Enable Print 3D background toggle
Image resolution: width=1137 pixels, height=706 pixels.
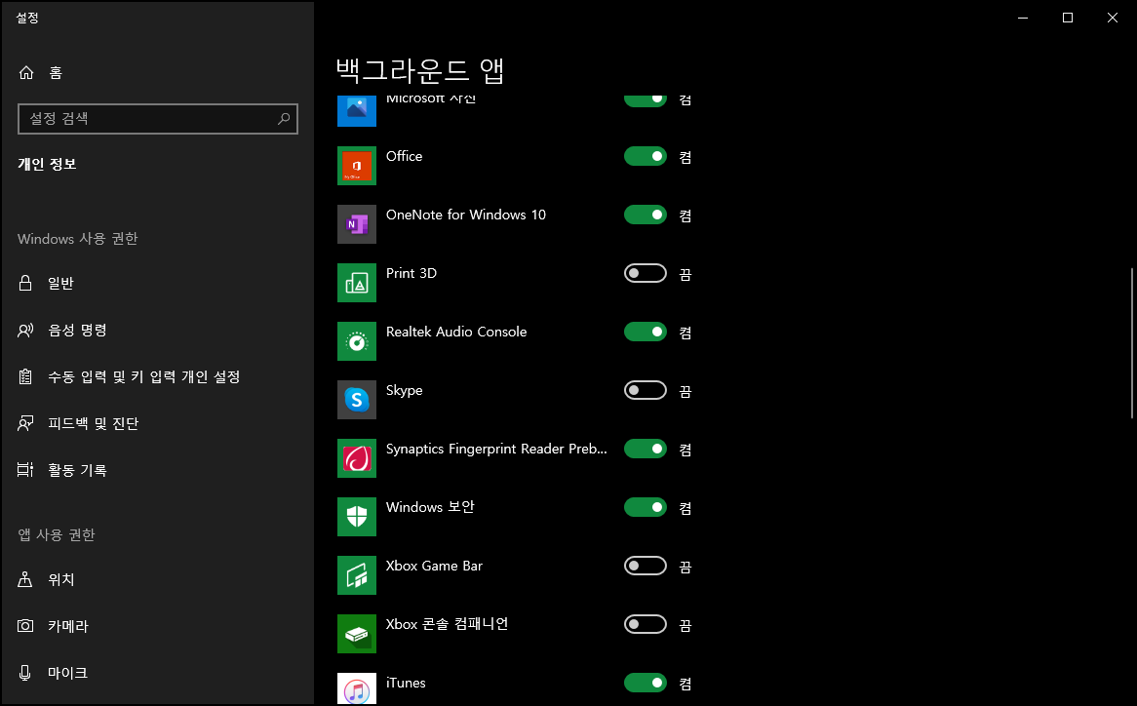pos(646,273)
